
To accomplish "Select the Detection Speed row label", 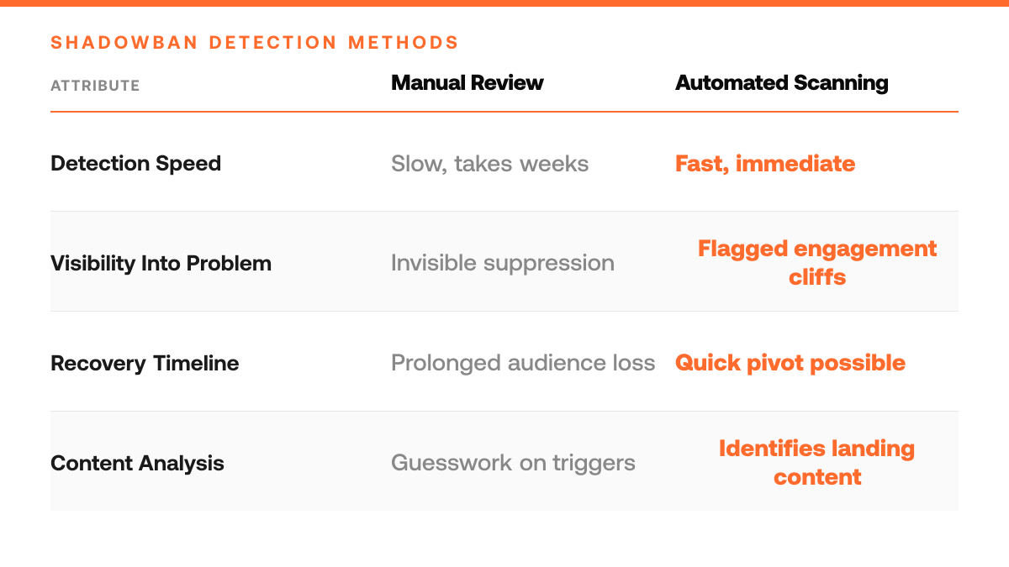I will pos(135,163).
